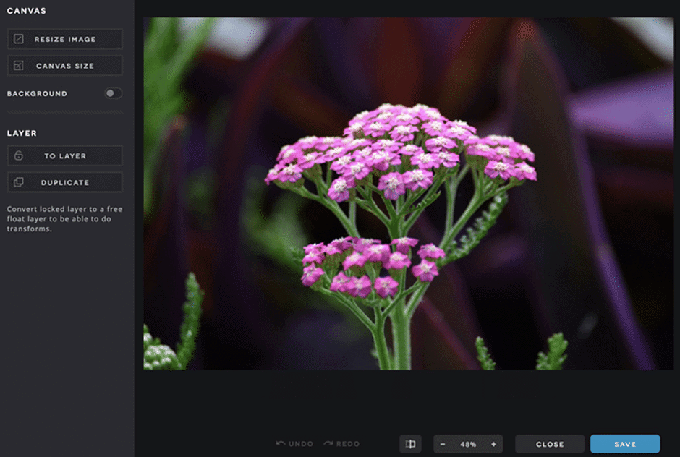Screen dimensions: 680x457
Task: Click the 48% zoom level value
Action: [x=468, y=444]
